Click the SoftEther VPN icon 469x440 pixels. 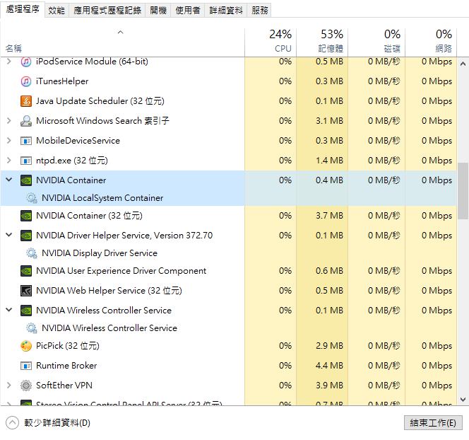[x=26, y=386]
